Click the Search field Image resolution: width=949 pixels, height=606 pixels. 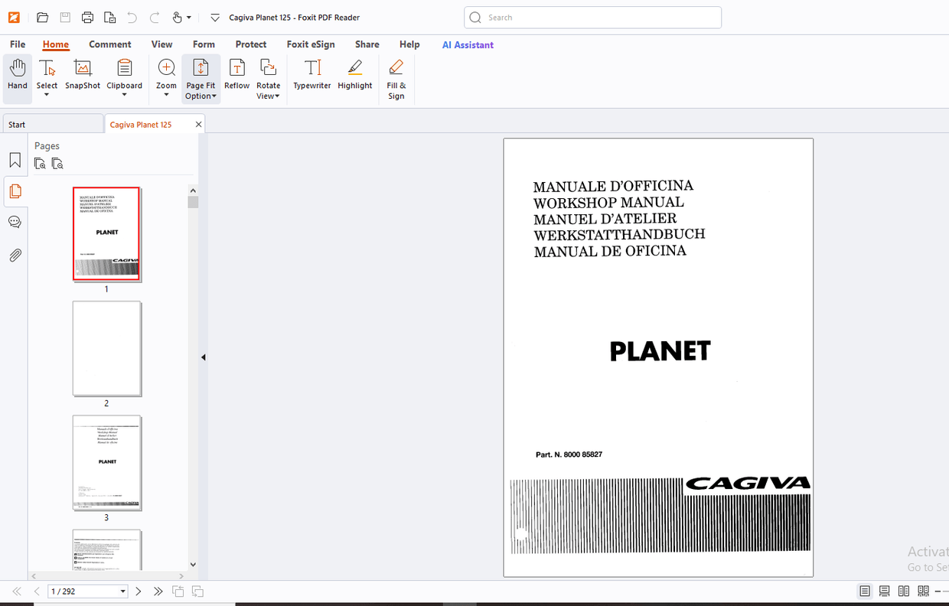coord(592,17)
